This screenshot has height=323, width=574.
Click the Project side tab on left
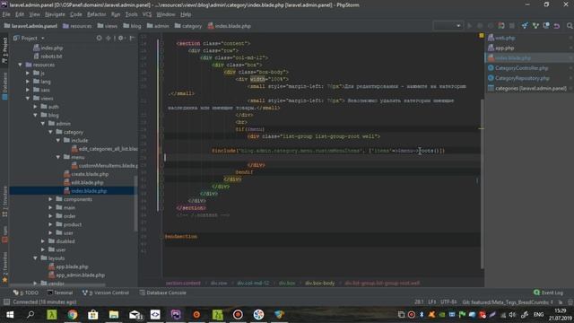[x=4, y=50]
